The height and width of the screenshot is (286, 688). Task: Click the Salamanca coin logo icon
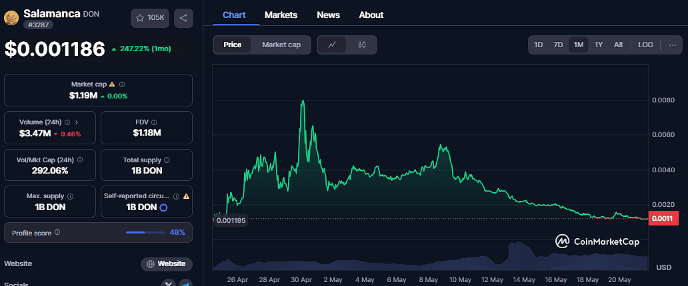click(x=11, y=18)
